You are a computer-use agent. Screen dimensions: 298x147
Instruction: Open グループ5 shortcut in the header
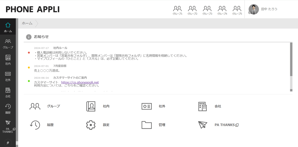point(237,10)
